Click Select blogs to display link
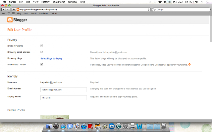Screen dimensions: 212x132 [51, 58]
